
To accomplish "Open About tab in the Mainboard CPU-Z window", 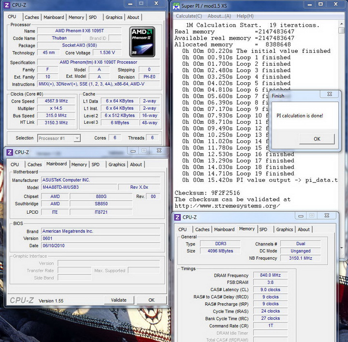I will coord(136,164).
